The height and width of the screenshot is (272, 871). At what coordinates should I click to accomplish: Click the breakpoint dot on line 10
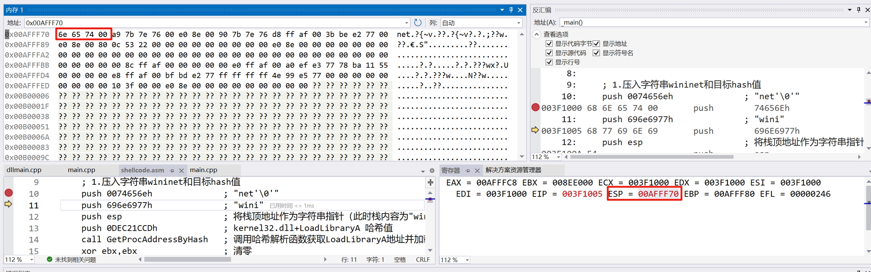pyautogui.click(x=8, y=193)
